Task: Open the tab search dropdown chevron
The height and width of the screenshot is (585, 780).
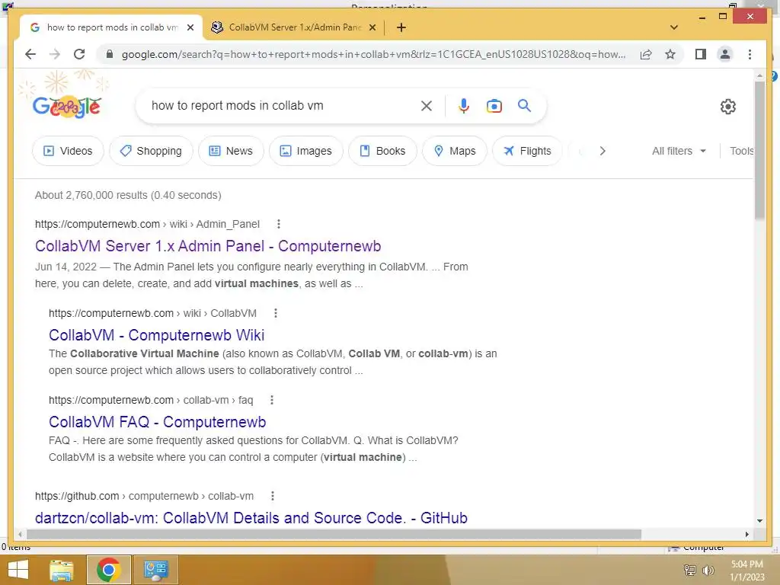Action: [674, 27]
